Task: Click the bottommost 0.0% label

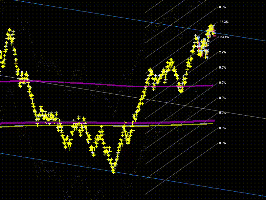Action: tap(222, 143)
